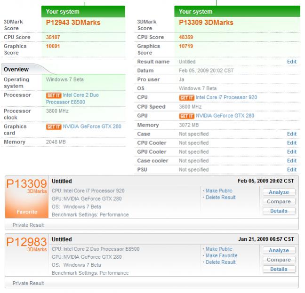Edit the CPU Cooler entry
Viewport: 305px width, 293px height.
[x=291, y=143]
